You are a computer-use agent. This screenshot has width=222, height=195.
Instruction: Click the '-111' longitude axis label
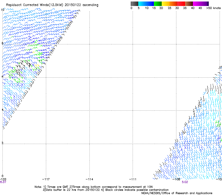[133, 179]
